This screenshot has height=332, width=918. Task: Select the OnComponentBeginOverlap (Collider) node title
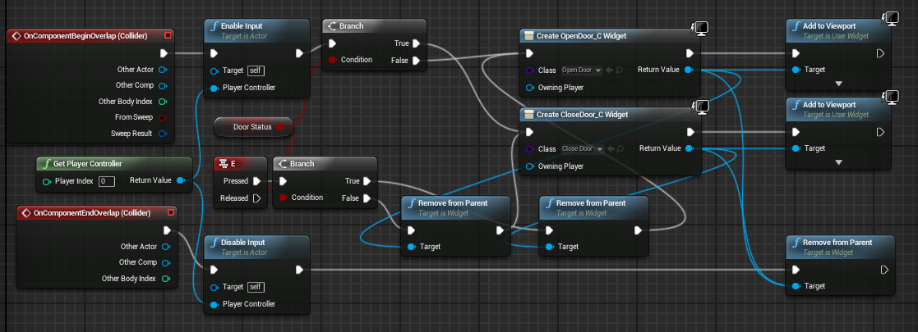click(x=85, y=35)
